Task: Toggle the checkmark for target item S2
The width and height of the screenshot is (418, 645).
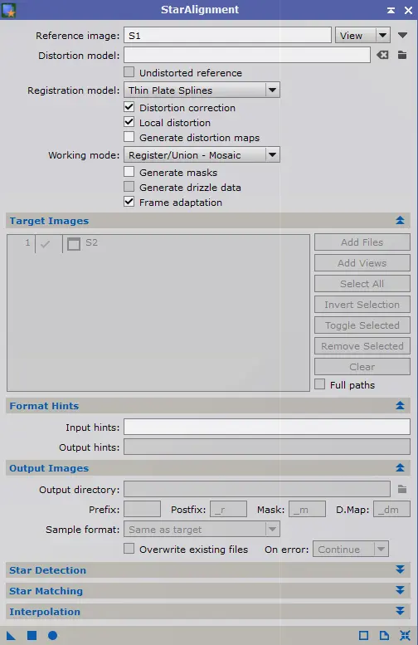Action: coord(46,243)
